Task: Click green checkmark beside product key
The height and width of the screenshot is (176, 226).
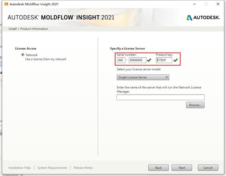Action: [175, 60]
